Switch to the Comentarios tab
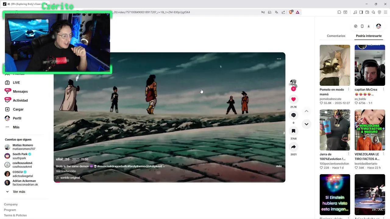 pos(336,36)
